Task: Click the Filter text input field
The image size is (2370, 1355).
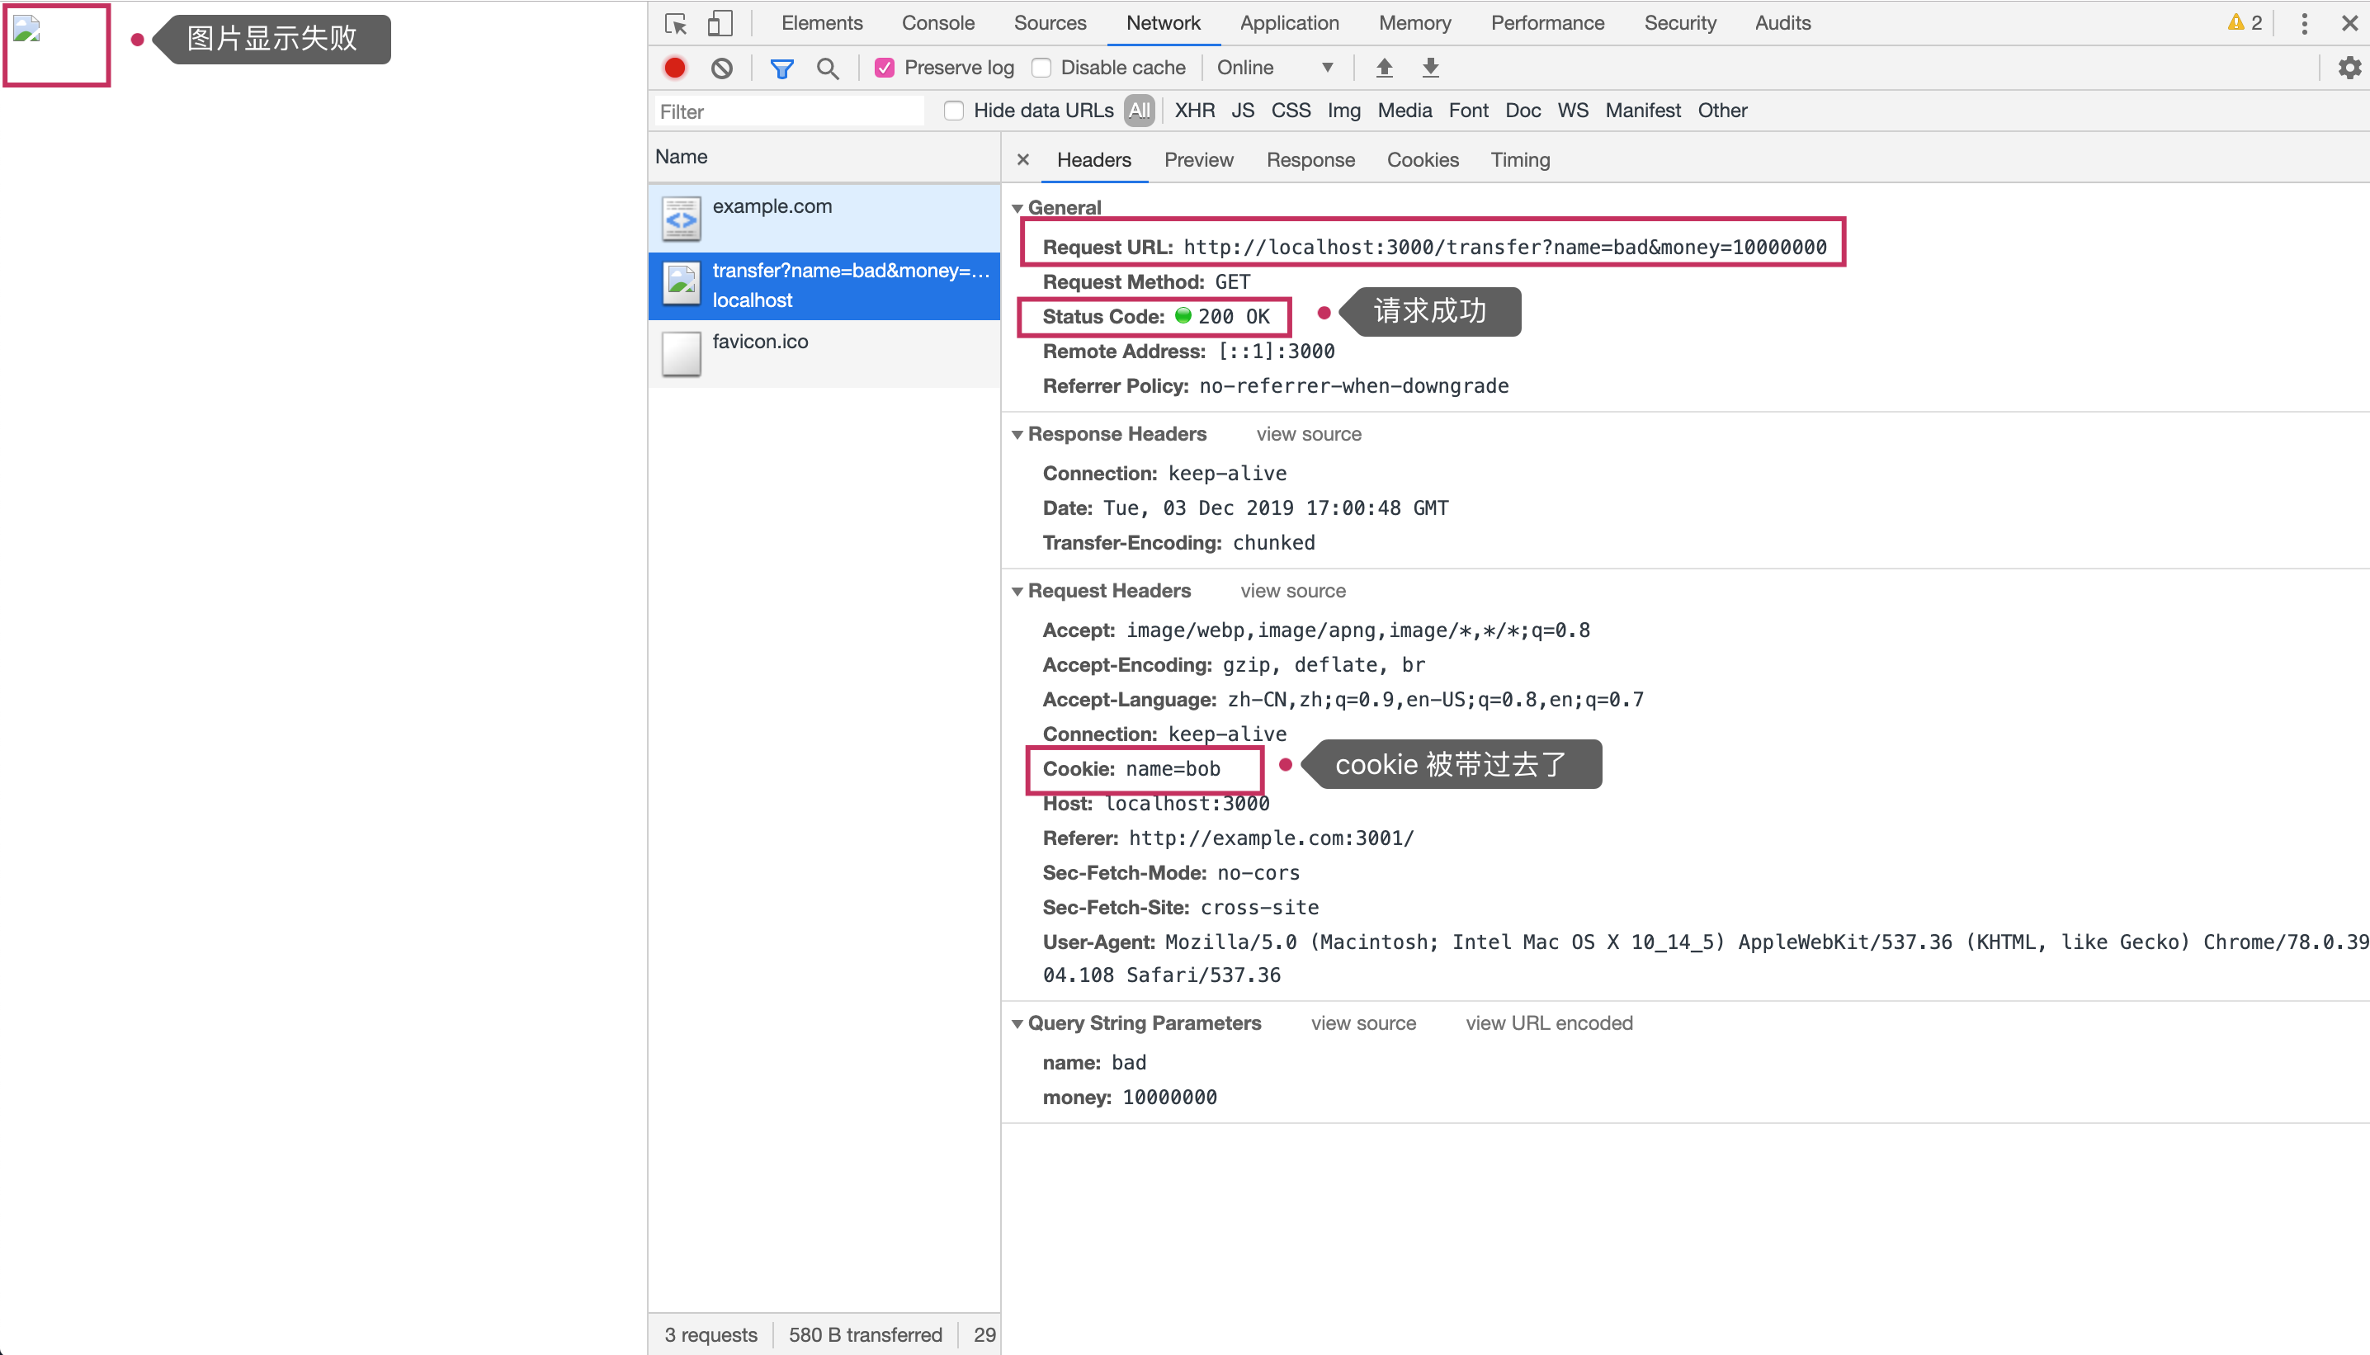Action: [x=789, y=111]
